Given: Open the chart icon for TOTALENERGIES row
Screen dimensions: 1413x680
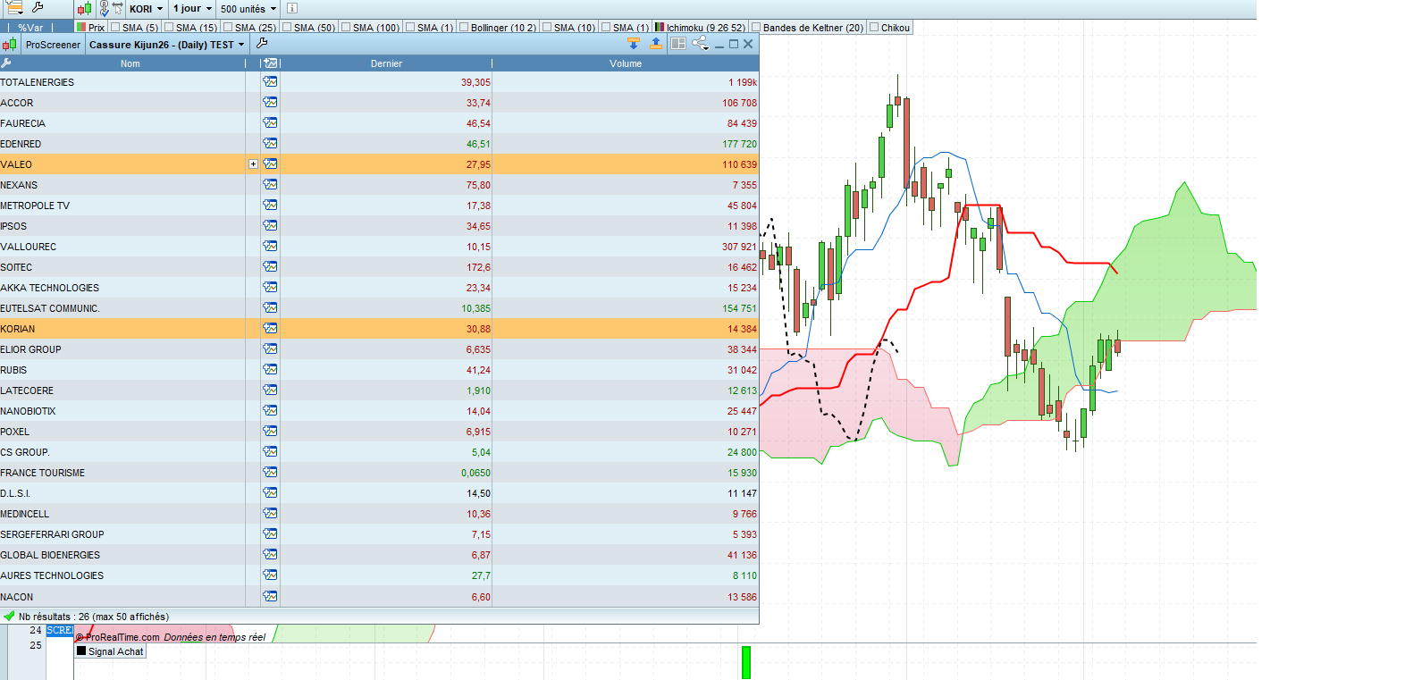Looking at the screenshot, I should click(x=270, y=81).
